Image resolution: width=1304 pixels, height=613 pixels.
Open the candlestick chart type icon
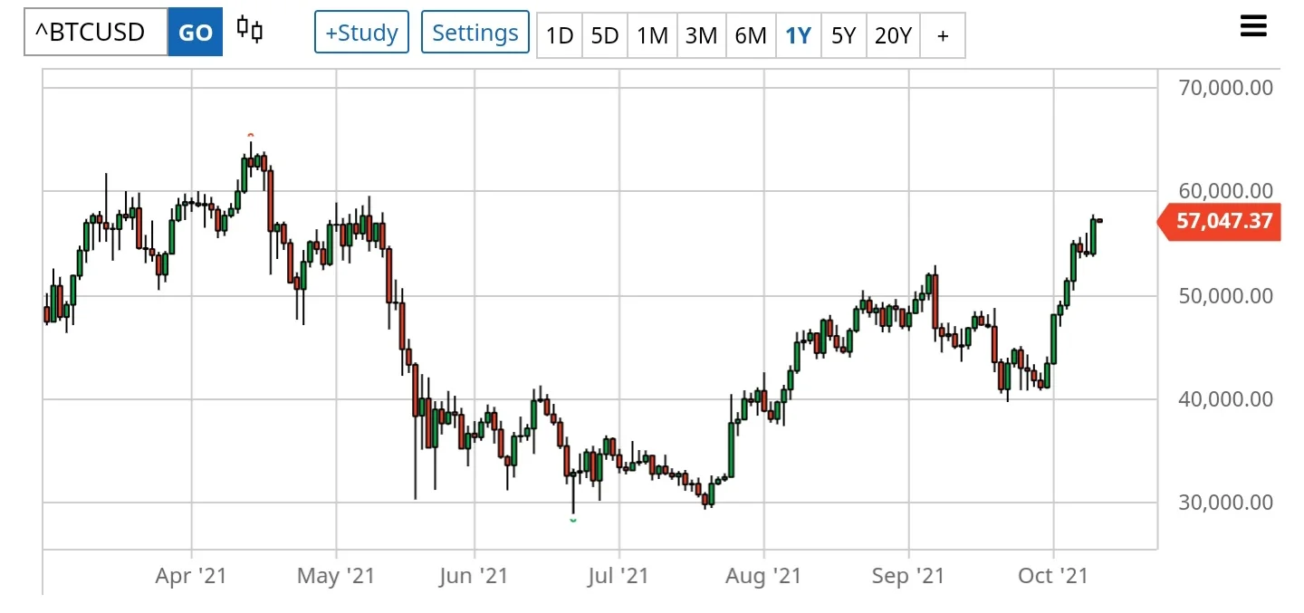250,30
